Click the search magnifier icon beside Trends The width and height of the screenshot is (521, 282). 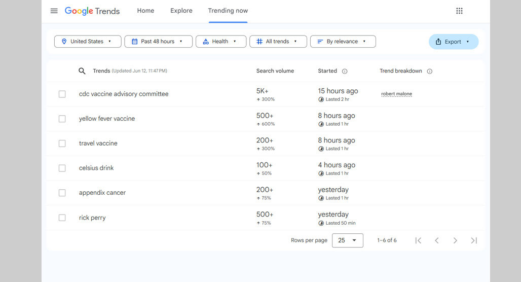coord(82,71)
